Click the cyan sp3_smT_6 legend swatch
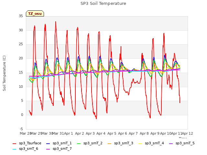Image resolution: width=207 pixels, height=155 pixels. [14, 149]
